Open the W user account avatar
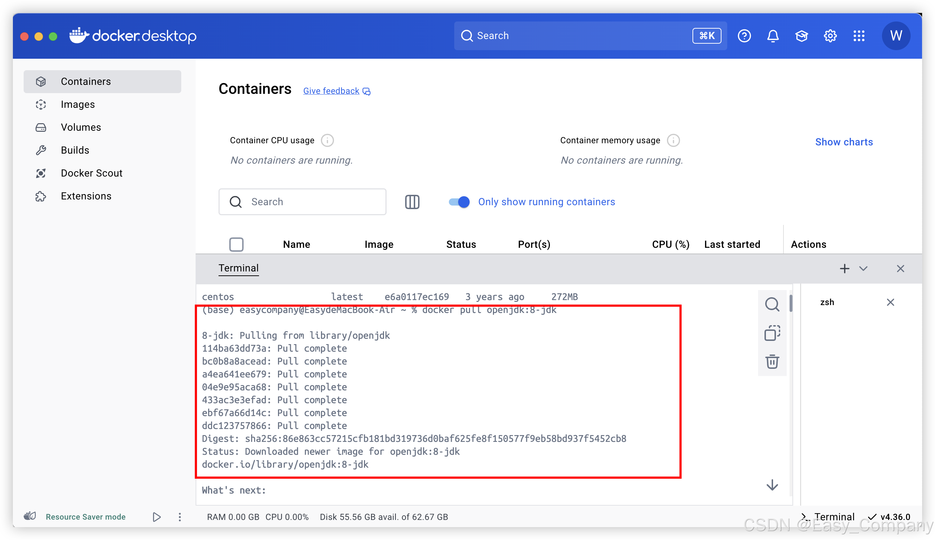The image size is (935, 540). [x=896, y=35]
